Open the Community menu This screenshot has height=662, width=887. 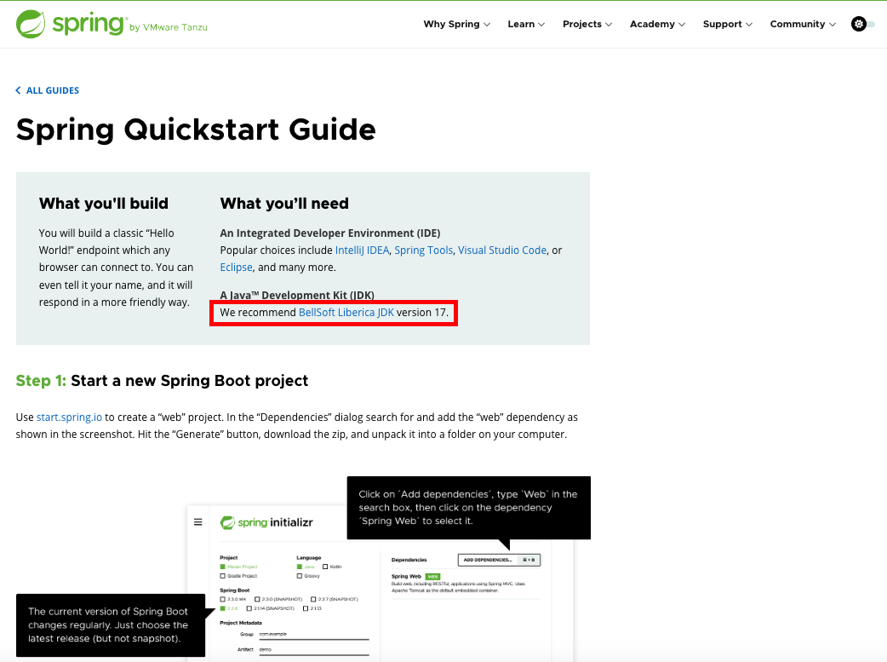click(803, 25)
